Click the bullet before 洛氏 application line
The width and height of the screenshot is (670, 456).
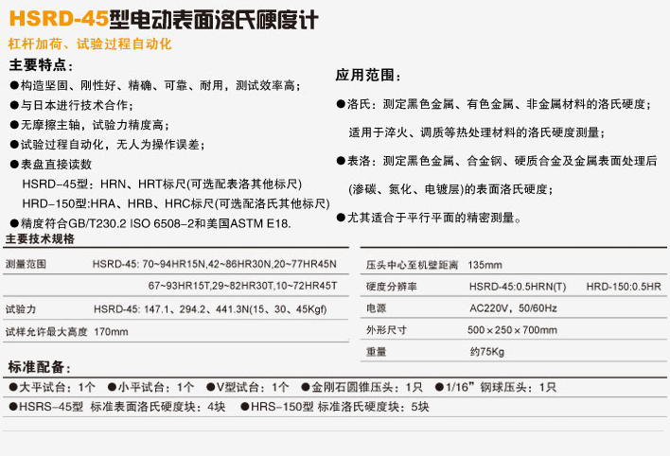point(342,104)
